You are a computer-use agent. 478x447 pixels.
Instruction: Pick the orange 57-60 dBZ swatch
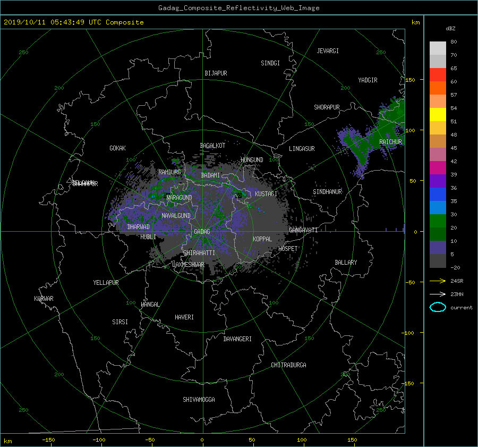[x=438, y=88]
